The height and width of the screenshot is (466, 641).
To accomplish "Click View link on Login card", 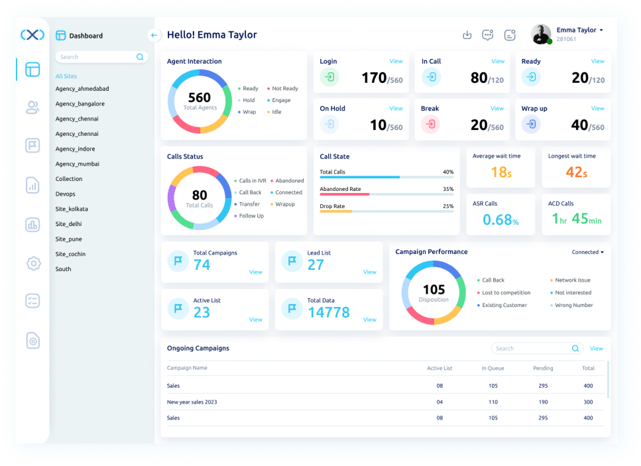I will click(x=396, y=61).
